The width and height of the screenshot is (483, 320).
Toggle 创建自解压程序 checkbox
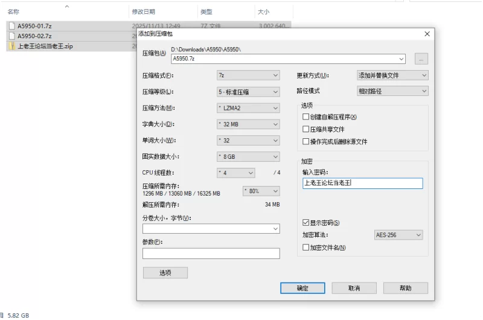(x=305, y=117)
